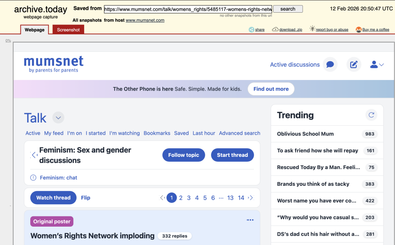
Task: Open trending topic Oblivious School Mum
Action: (305, 134)
